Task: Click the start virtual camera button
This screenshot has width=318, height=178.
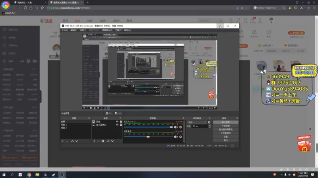Action: [x=225, y=129]
